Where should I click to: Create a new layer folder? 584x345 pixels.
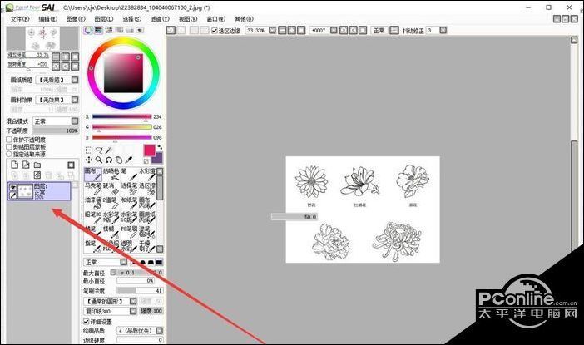click(x=37, y=165)
